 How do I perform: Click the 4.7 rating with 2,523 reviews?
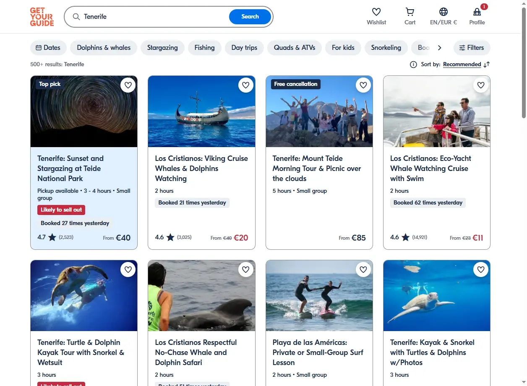coord(55,237)
